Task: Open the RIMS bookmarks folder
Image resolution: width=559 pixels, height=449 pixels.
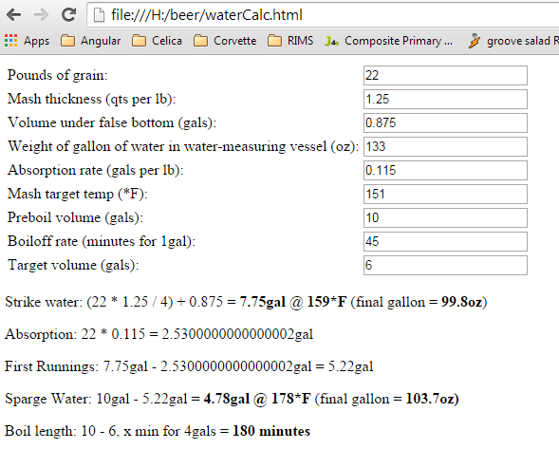Action: pos(290,41)
